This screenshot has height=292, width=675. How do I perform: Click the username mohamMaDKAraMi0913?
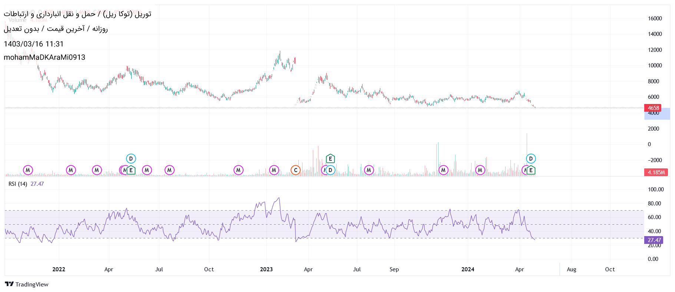tap(44, 57)
